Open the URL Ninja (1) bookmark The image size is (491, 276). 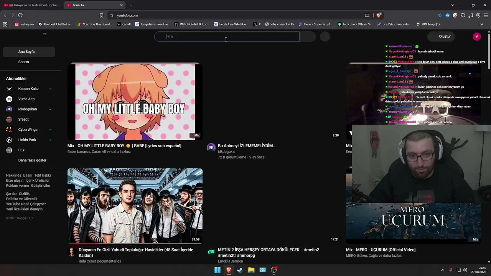click(428, 24)
